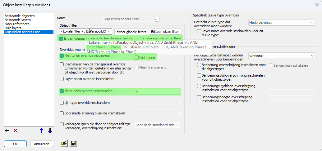
Task: Select 'Bestaande objecten' in the list
Action: [20, 16]
